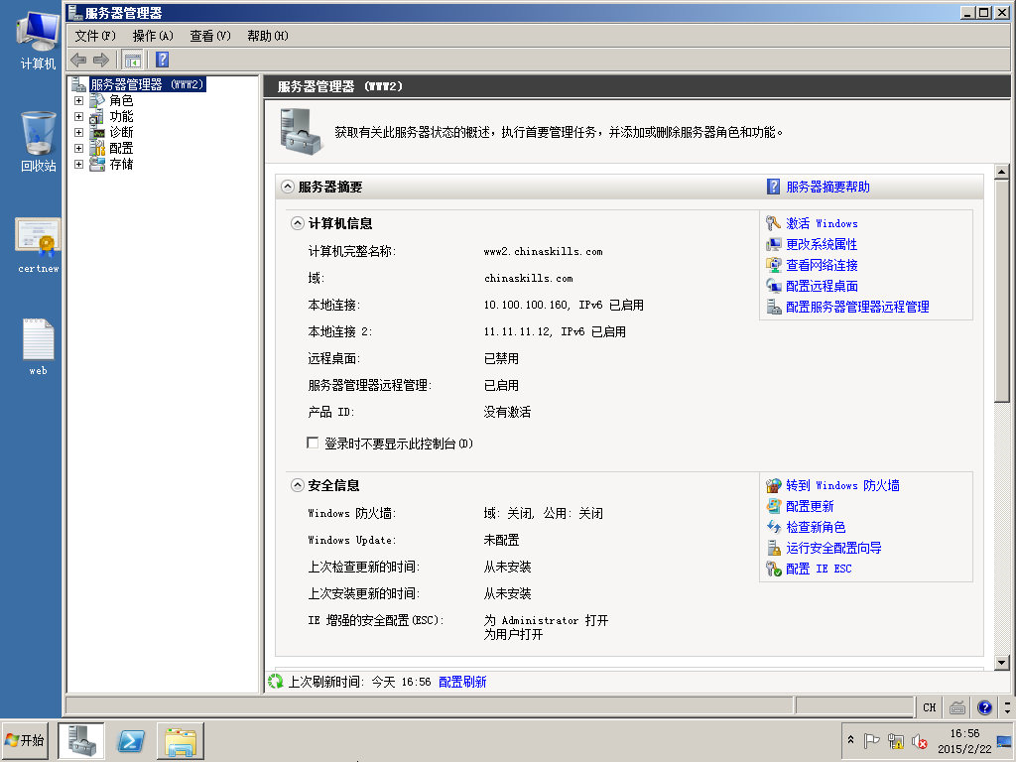
Task: Click the 配置 IE ESC icon
Action: pos(773,569)
